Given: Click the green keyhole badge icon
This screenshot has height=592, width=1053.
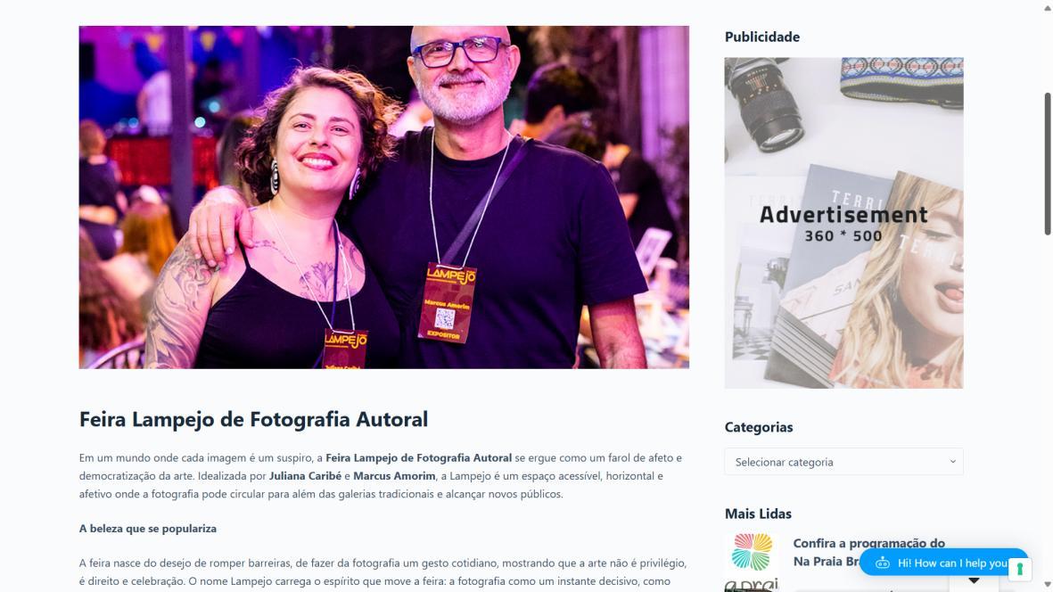Looking at the screenshot, I should [x=1019, y=569].
